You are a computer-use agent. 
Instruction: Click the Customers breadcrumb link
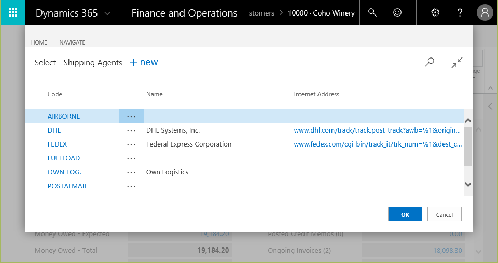(261, 13)
